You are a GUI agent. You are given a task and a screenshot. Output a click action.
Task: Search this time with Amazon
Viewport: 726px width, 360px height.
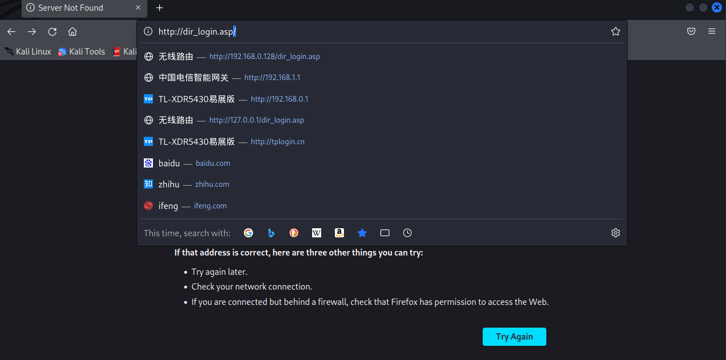click(339, 233)
